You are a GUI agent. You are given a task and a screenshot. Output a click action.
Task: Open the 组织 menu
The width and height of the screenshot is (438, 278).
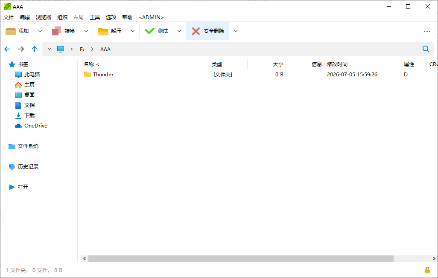click(62, 17)
